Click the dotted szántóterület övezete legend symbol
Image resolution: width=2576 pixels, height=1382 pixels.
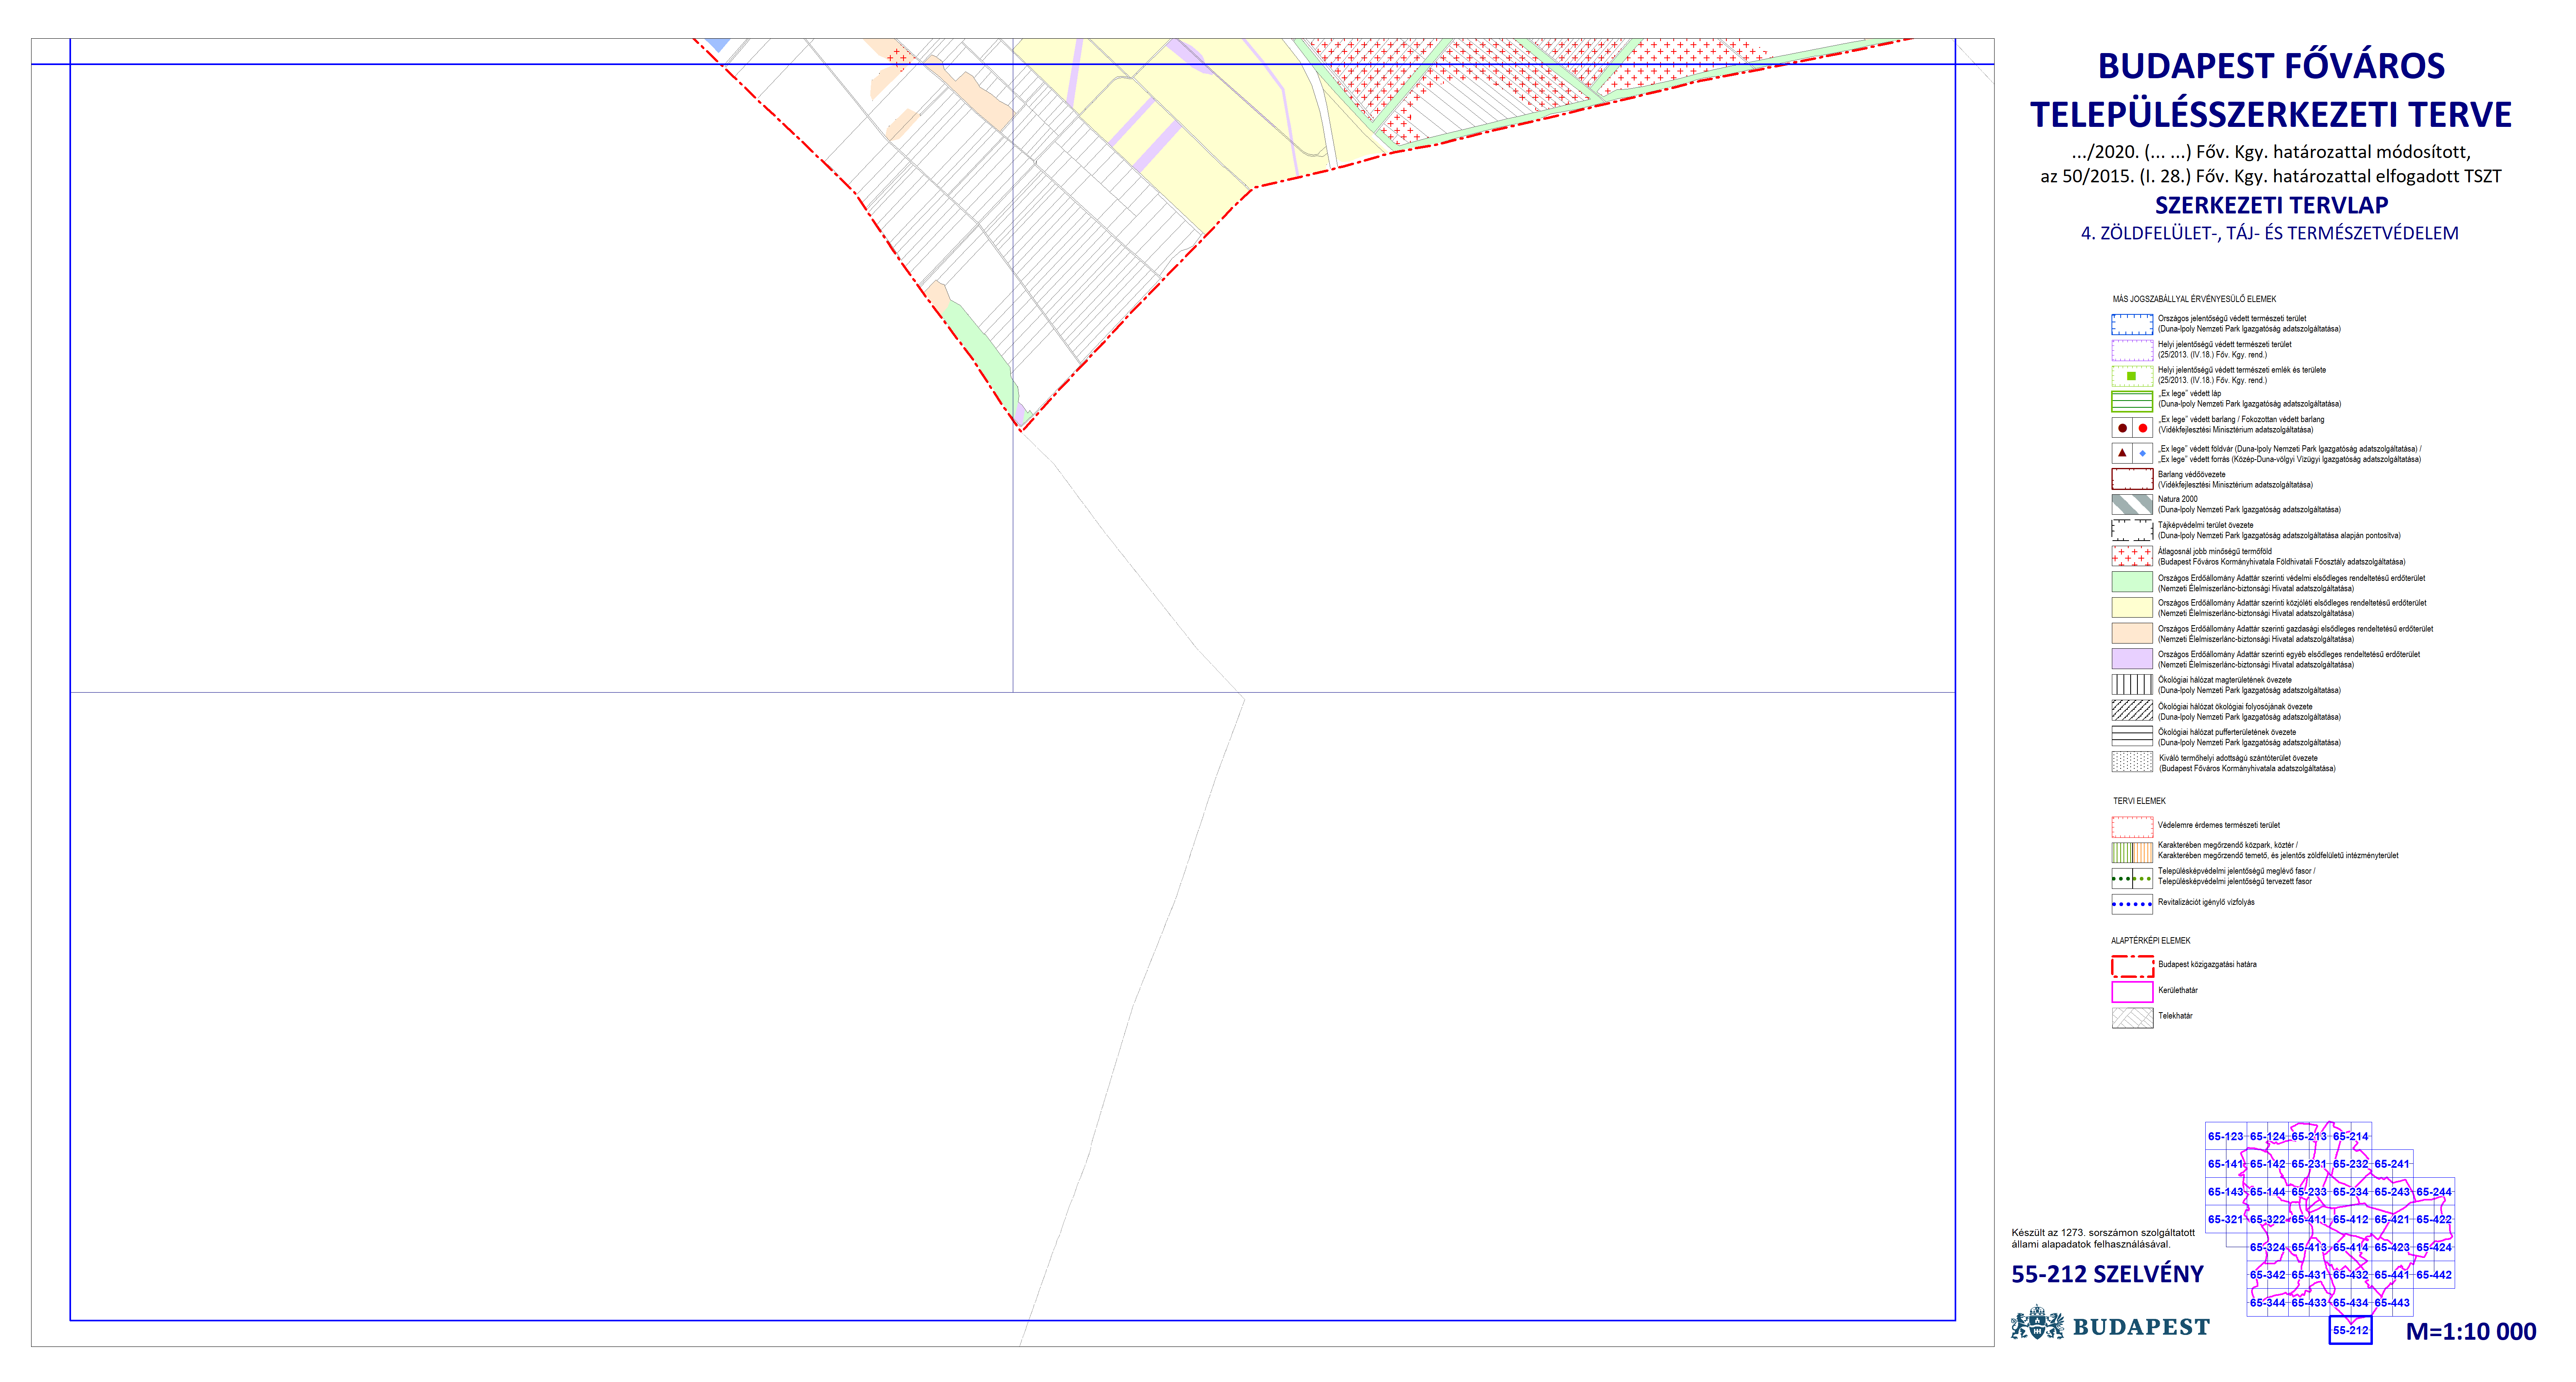click(x=2132, y=762)
